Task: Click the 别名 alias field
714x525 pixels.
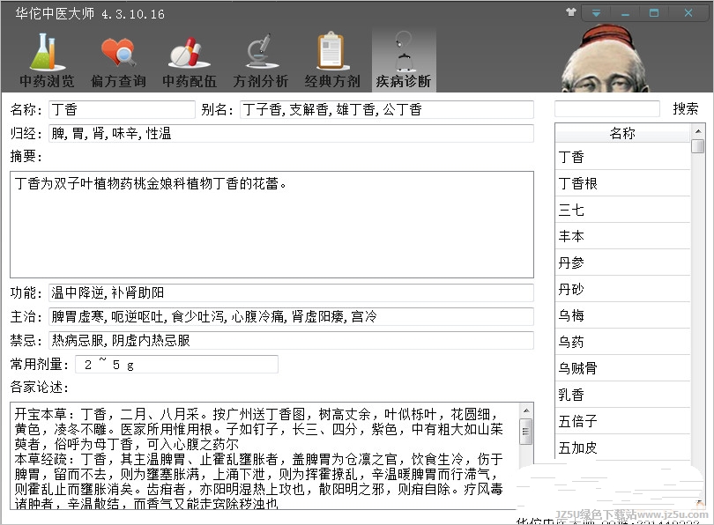Action: tap(387, 109)
